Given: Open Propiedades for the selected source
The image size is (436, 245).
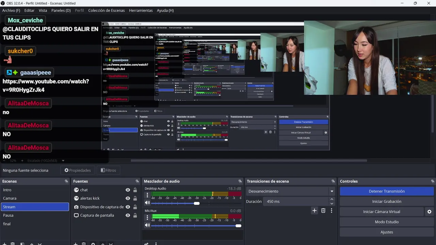Looking at the screenshot, I should click(x=78, y=170).
